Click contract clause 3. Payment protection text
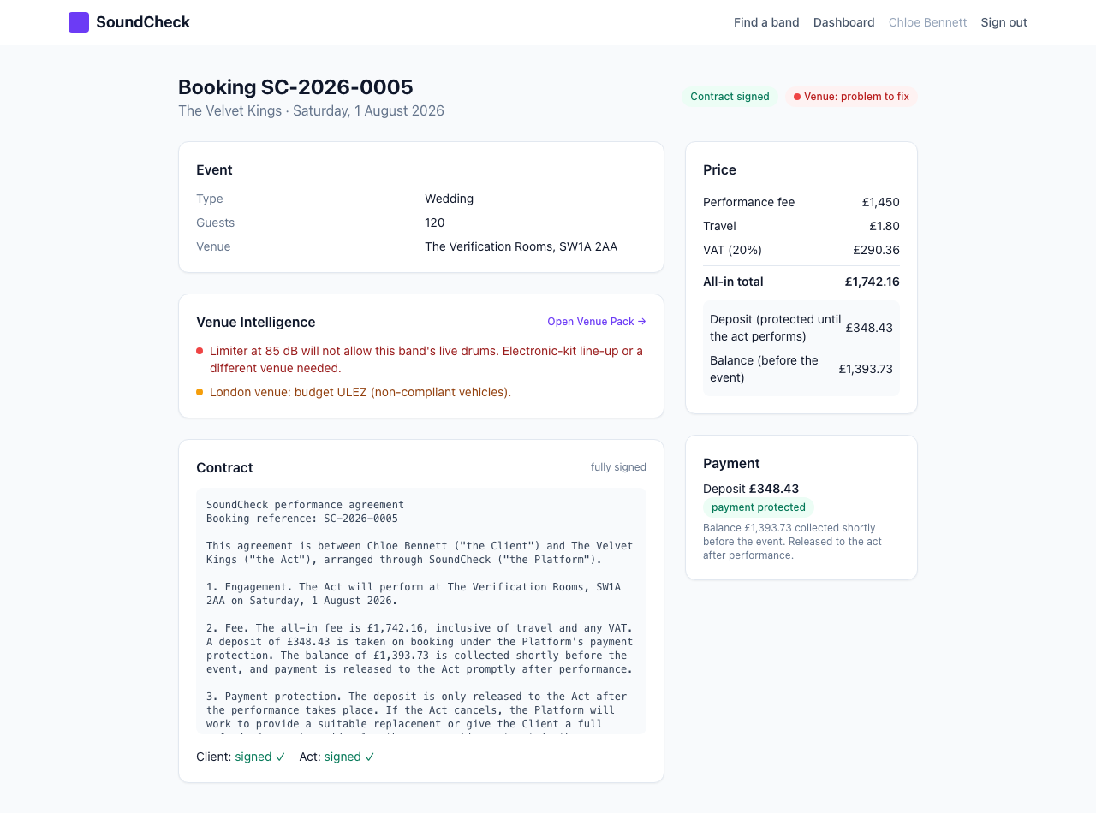 (x=417, y=710)
